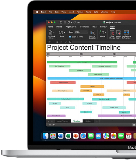Click the Undo arrow icon
This screenshot has height=160, width=136.
(69, 22)
